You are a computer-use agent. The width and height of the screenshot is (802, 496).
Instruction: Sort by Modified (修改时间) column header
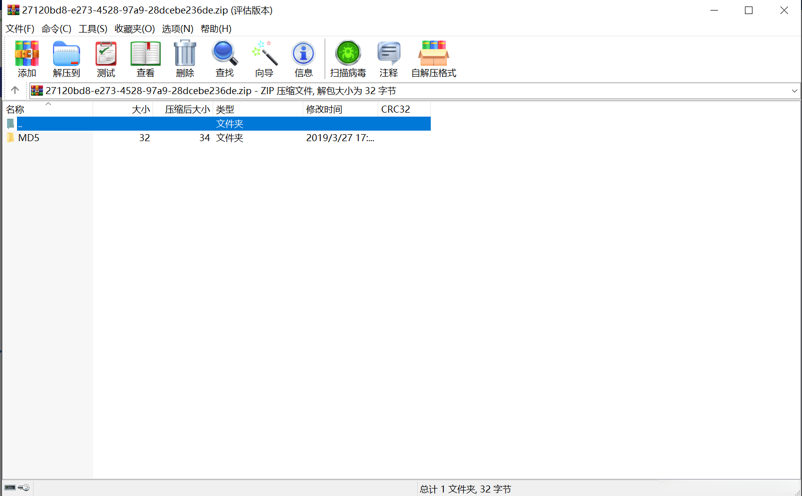(x=341, y=109)
